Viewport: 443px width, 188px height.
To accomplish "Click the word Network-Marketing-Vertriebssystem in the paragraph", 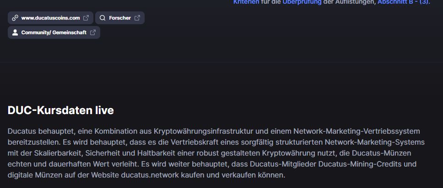I will coord(357,131).
